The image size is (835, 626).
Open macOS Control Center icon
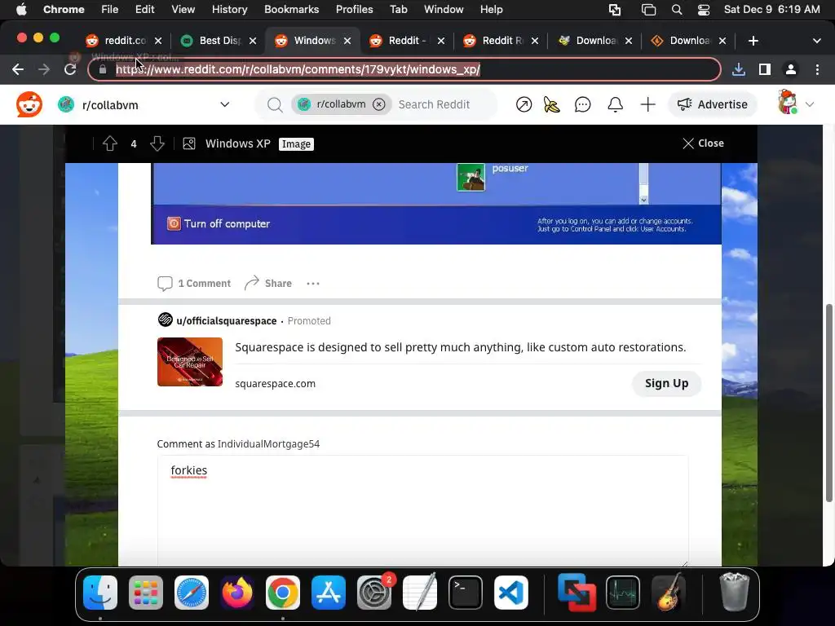click(x=704, y=10)
